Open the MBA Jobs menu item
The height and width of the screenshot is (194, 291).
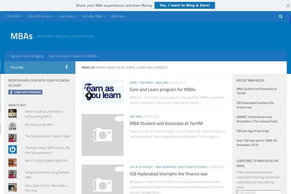[118, 16]
